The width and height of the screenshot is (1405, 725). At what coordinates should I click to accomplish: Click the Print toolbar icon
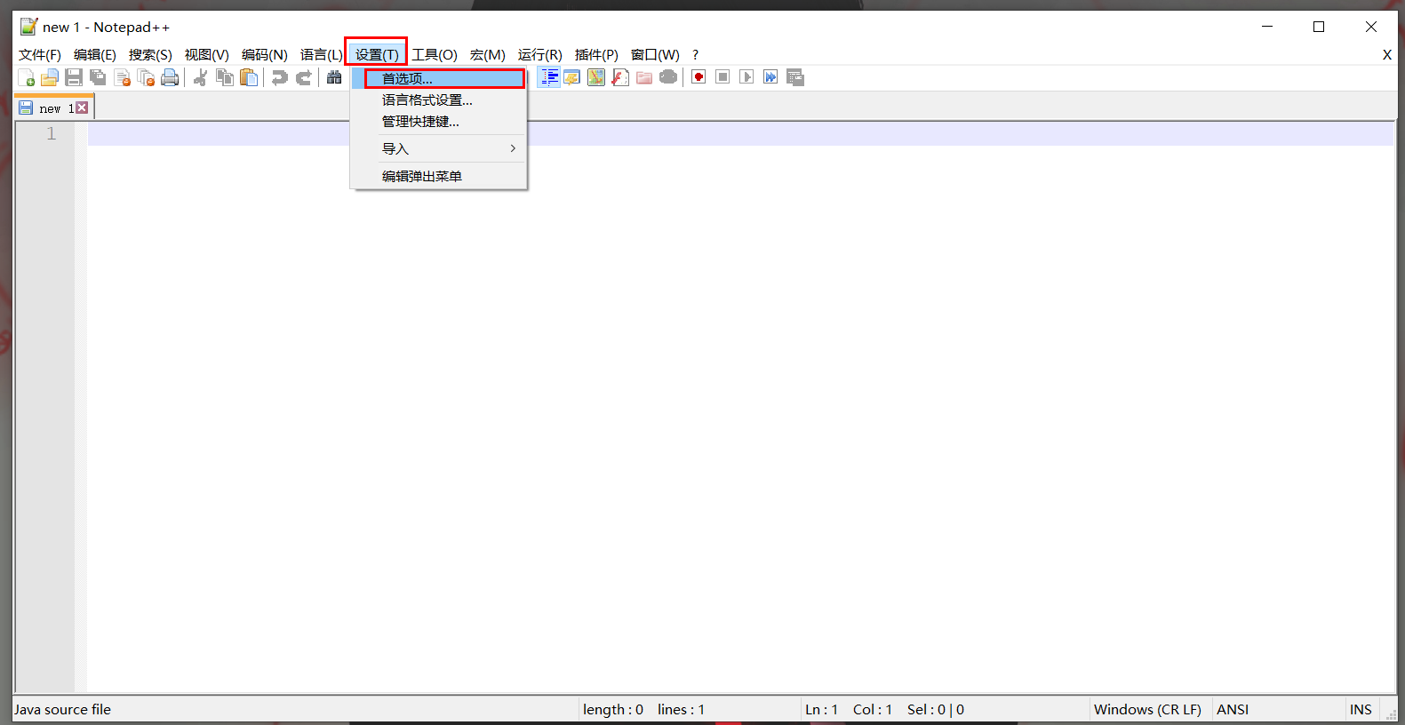pyautogui.click(x=170, y=77)
